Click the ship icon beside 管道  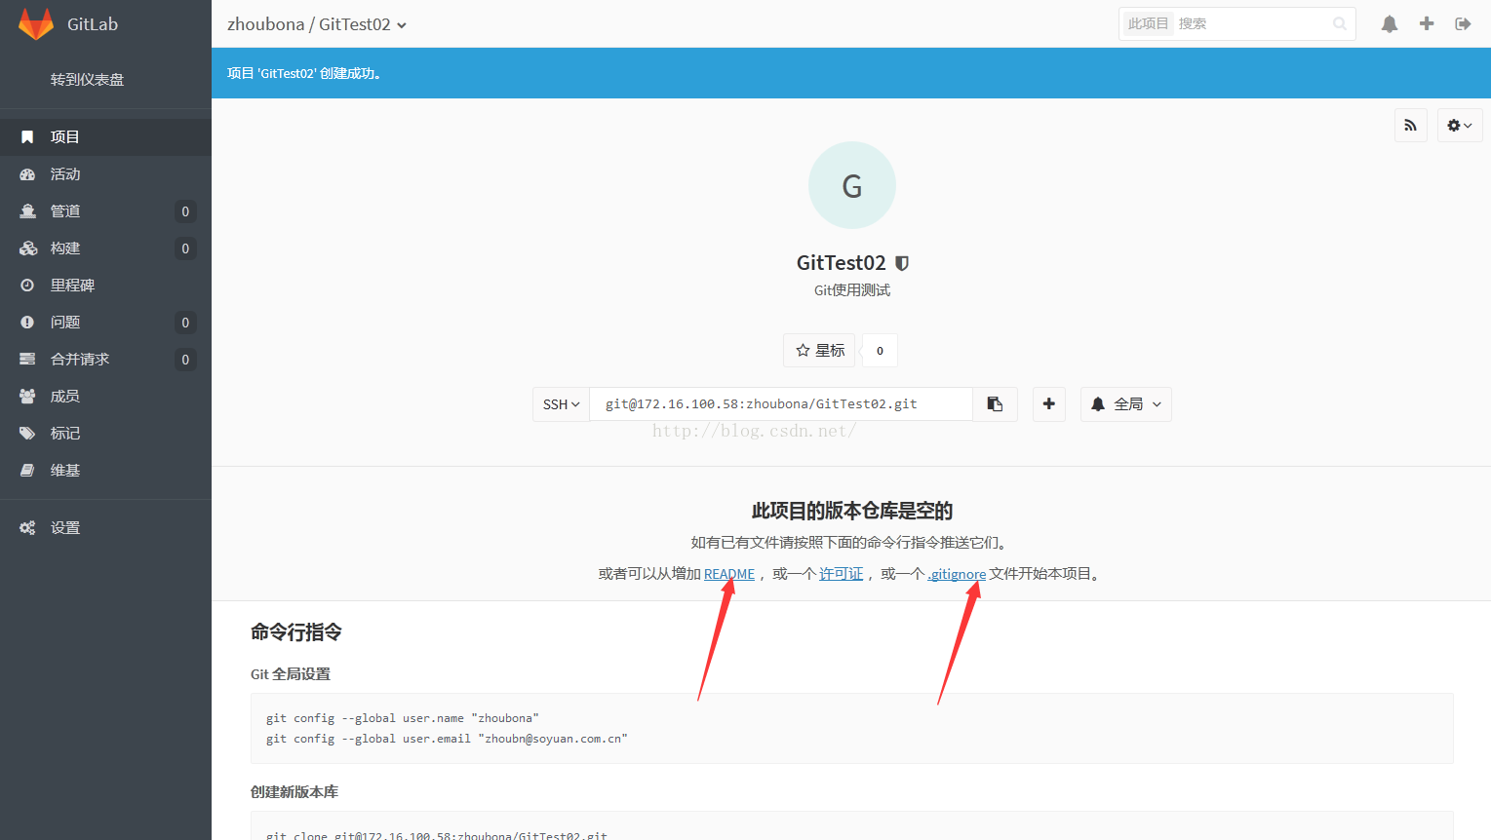click(x=27, y=211)
